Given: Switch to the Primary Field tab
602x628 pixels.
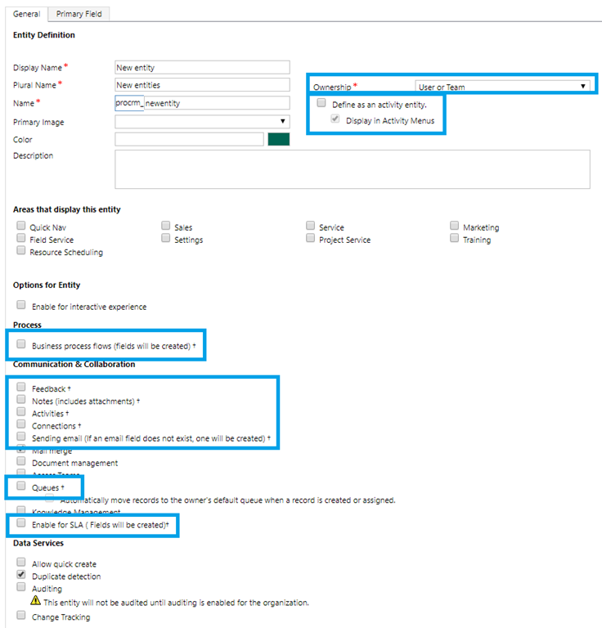Looking at the screenshot, I should (x=79, y=14).
